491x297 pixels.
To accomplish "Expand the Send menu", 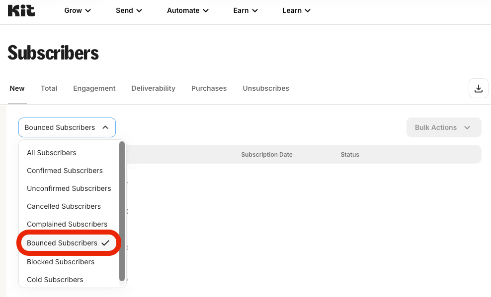I will (x=129, y=10).
